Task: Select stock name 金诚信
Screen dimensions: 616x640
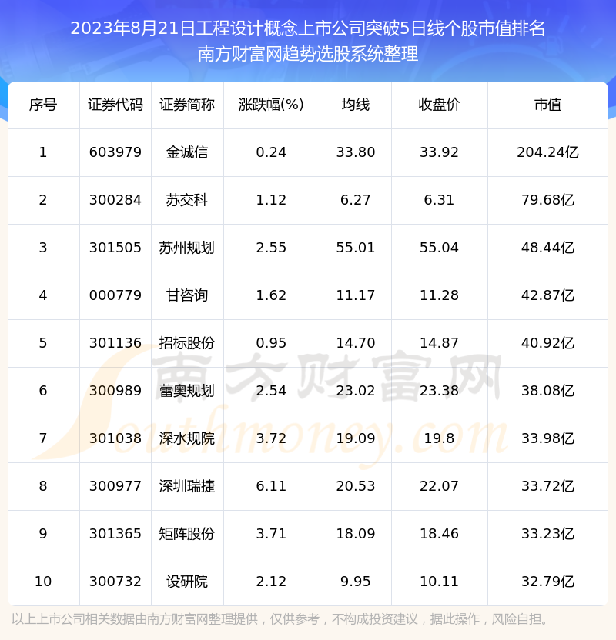Action: point(187,152)
